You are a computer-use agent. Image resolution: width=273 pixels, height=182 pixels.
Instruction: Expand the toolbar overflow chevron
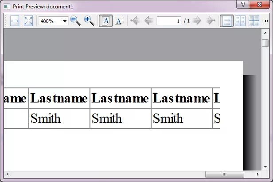(266, 21)
